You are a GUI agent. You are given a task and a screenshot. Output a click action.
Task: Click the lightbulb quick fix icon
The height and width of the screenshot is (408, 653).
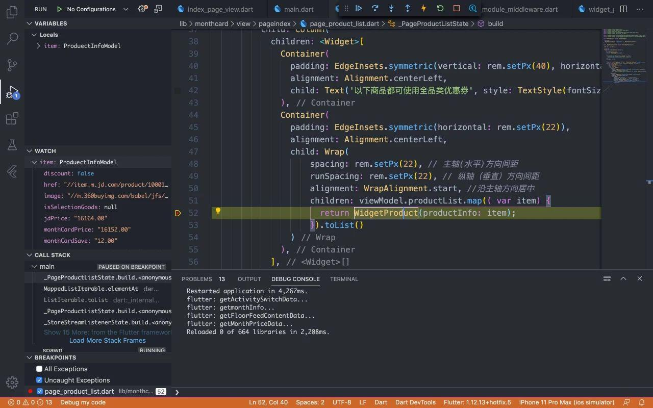click(x=218, y=211)
